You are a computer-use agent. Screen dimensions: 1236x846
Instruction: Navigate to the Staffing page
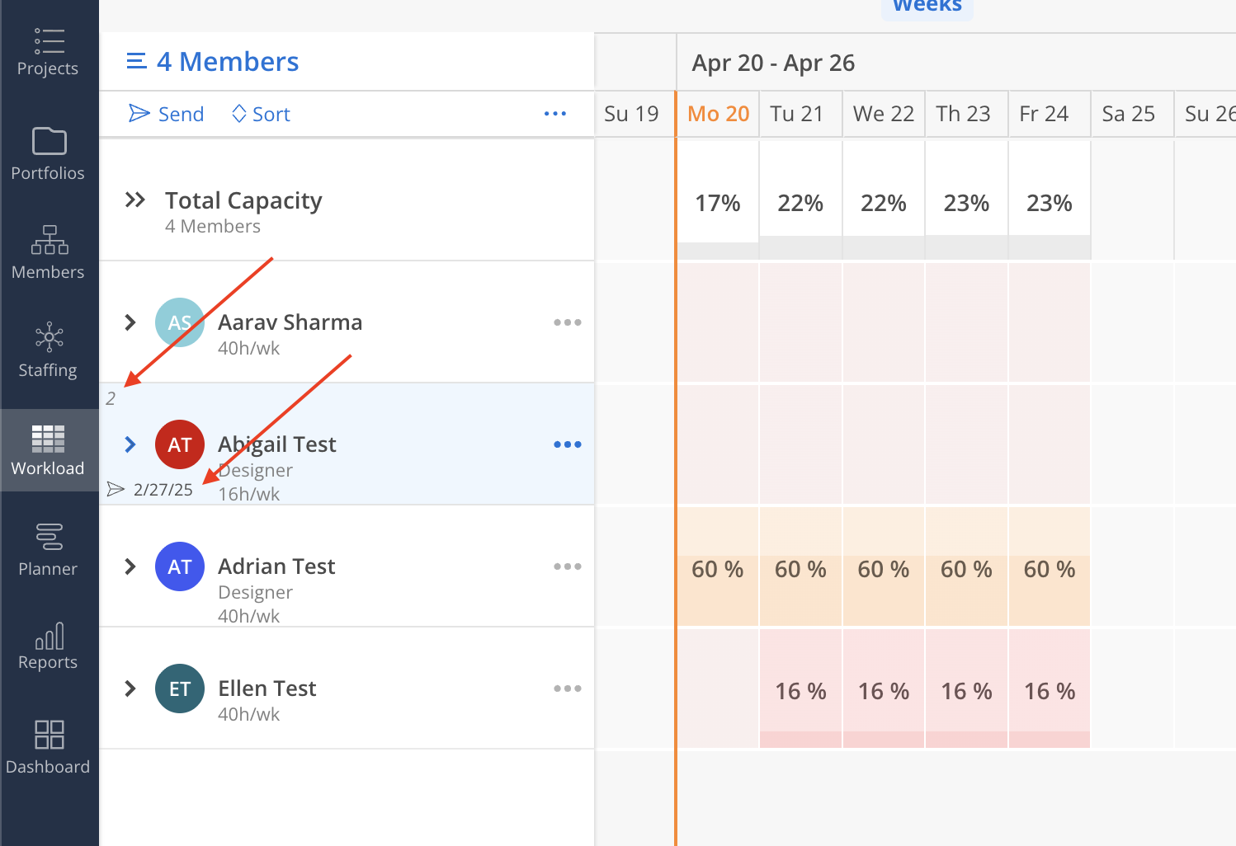pos(49,350)
